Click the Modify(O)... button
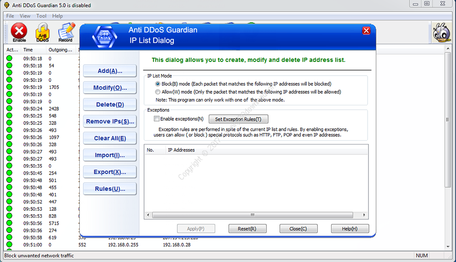The height and width of the screenshot is (262, 456). tap(110, 88)
